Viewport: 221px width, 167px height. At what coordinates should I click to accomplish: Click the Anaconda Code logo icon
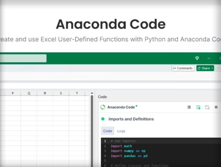click(x=103, y=107)
